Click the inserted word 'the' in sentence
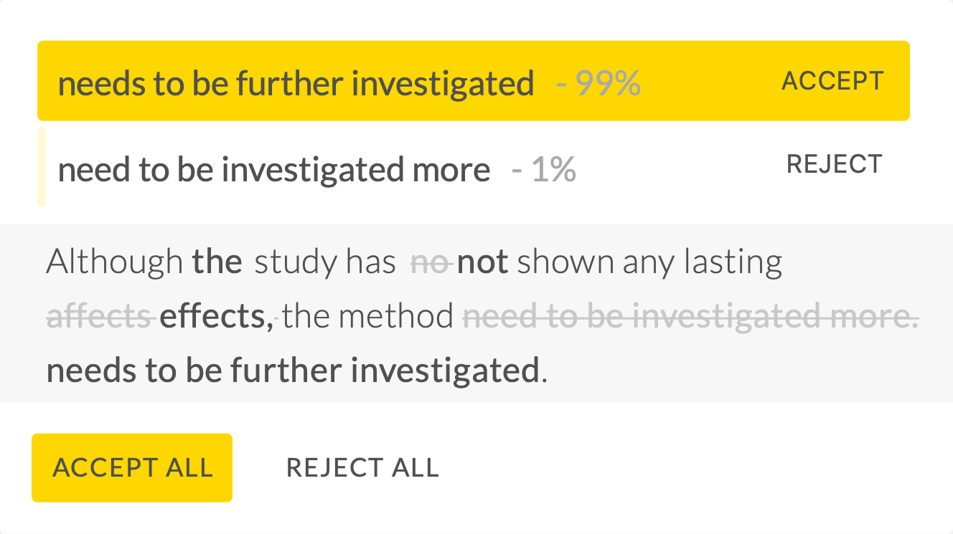The height and width of the screenshot is (534, 953). coord(217,262)
